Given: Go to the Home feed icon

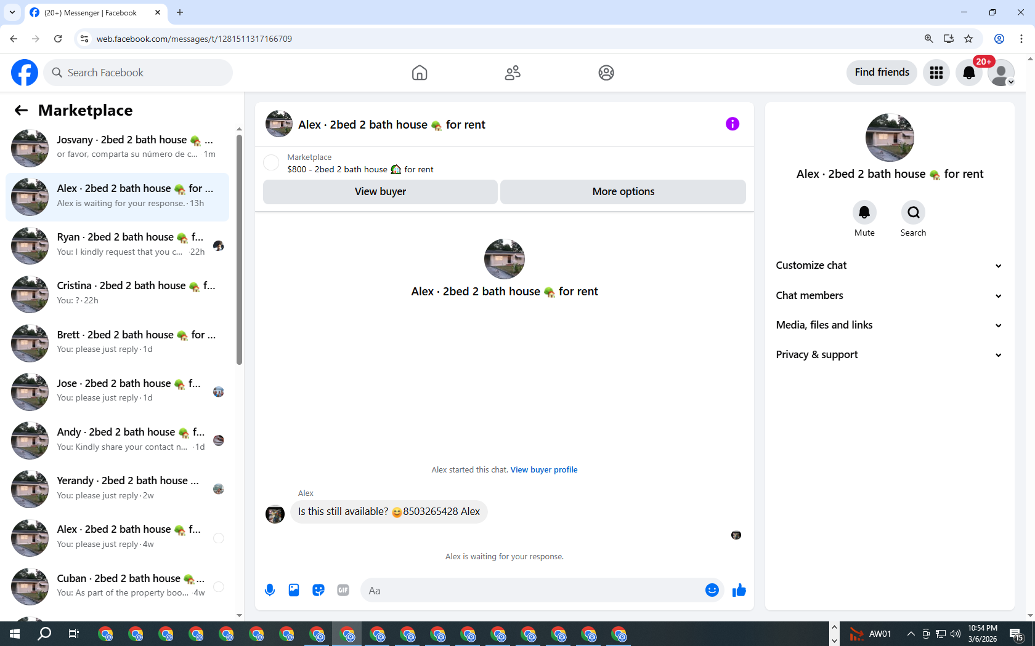Looking at the screenshot, I should [420, 73].
